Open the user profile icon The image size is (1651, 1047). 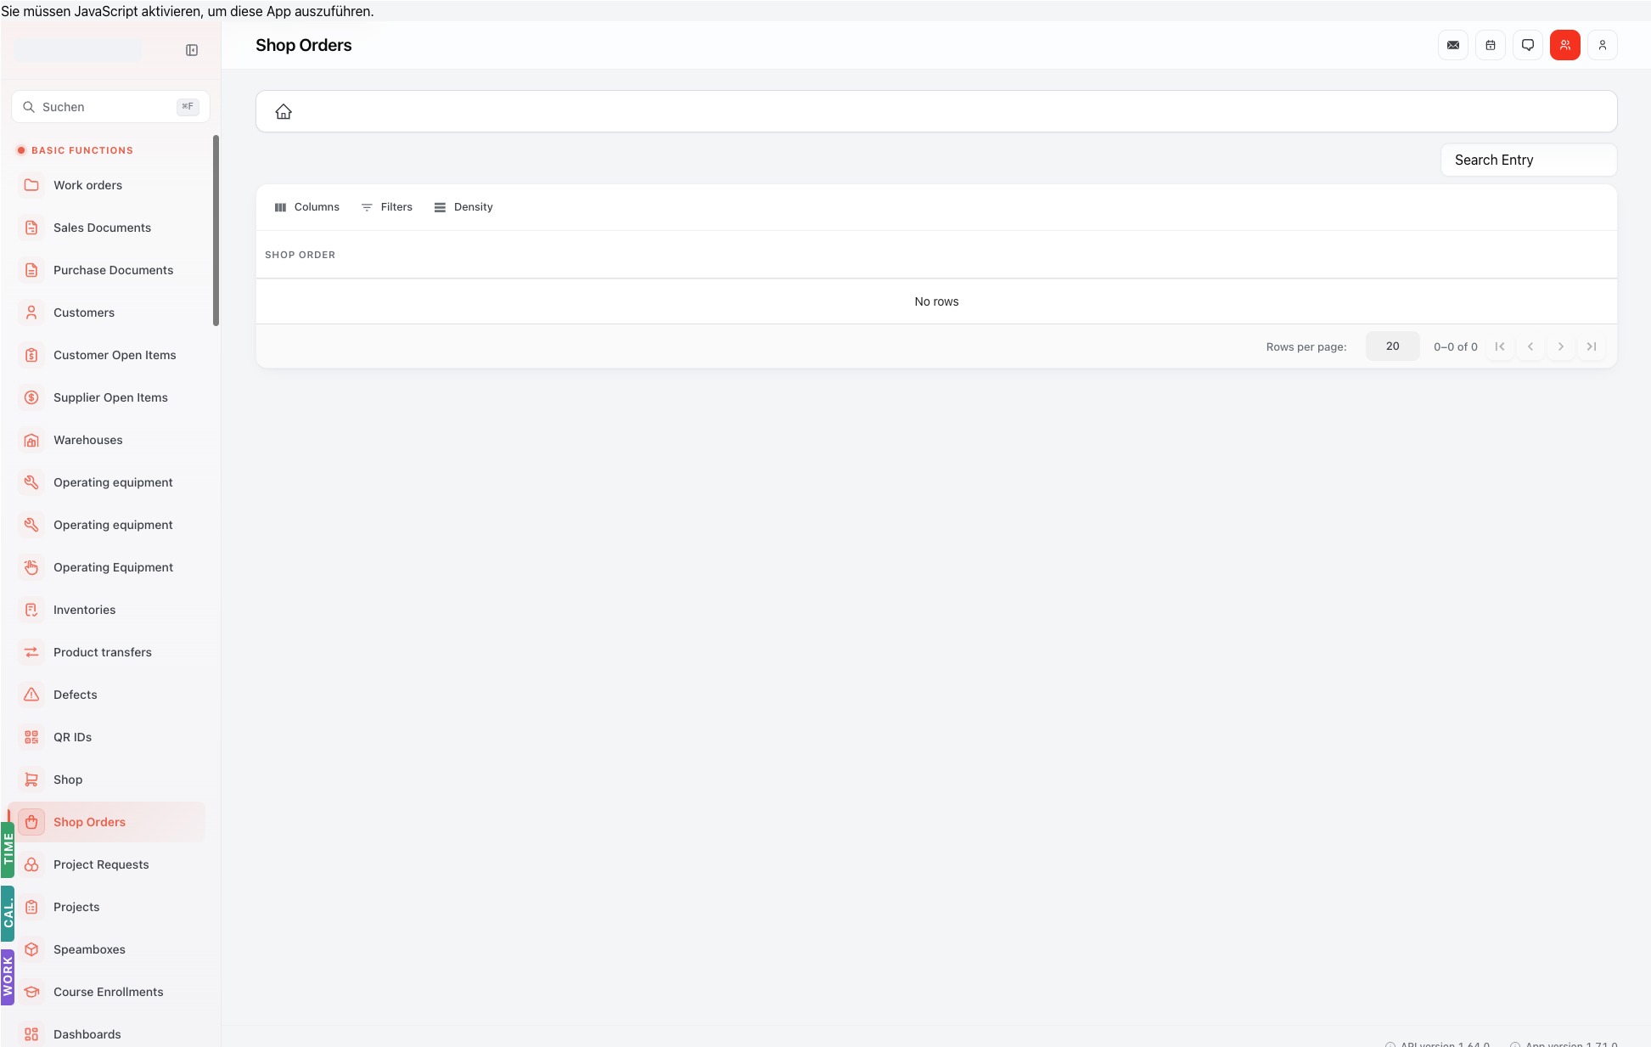point(1603,45)
